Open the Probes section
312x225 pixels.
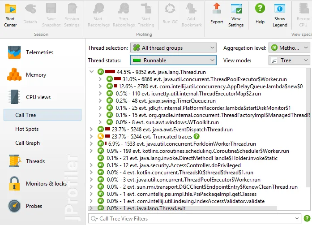click(25, 206)
